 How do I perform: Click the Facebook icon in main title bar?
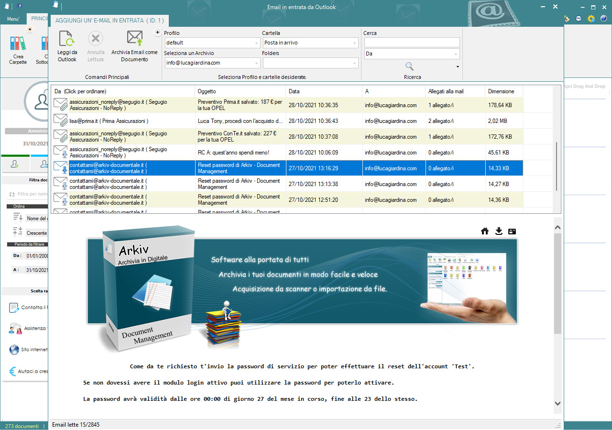[19, 6]
